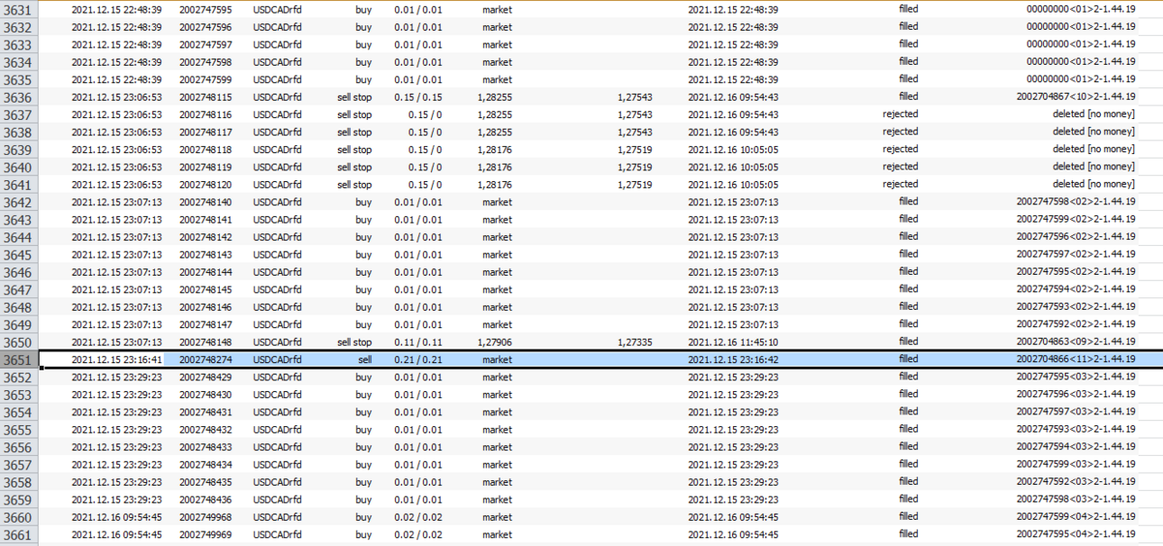Click 'sell stop' cell in row 3636
The width and height of the screenshot is (1163, 546).
[x=354, y=97]
